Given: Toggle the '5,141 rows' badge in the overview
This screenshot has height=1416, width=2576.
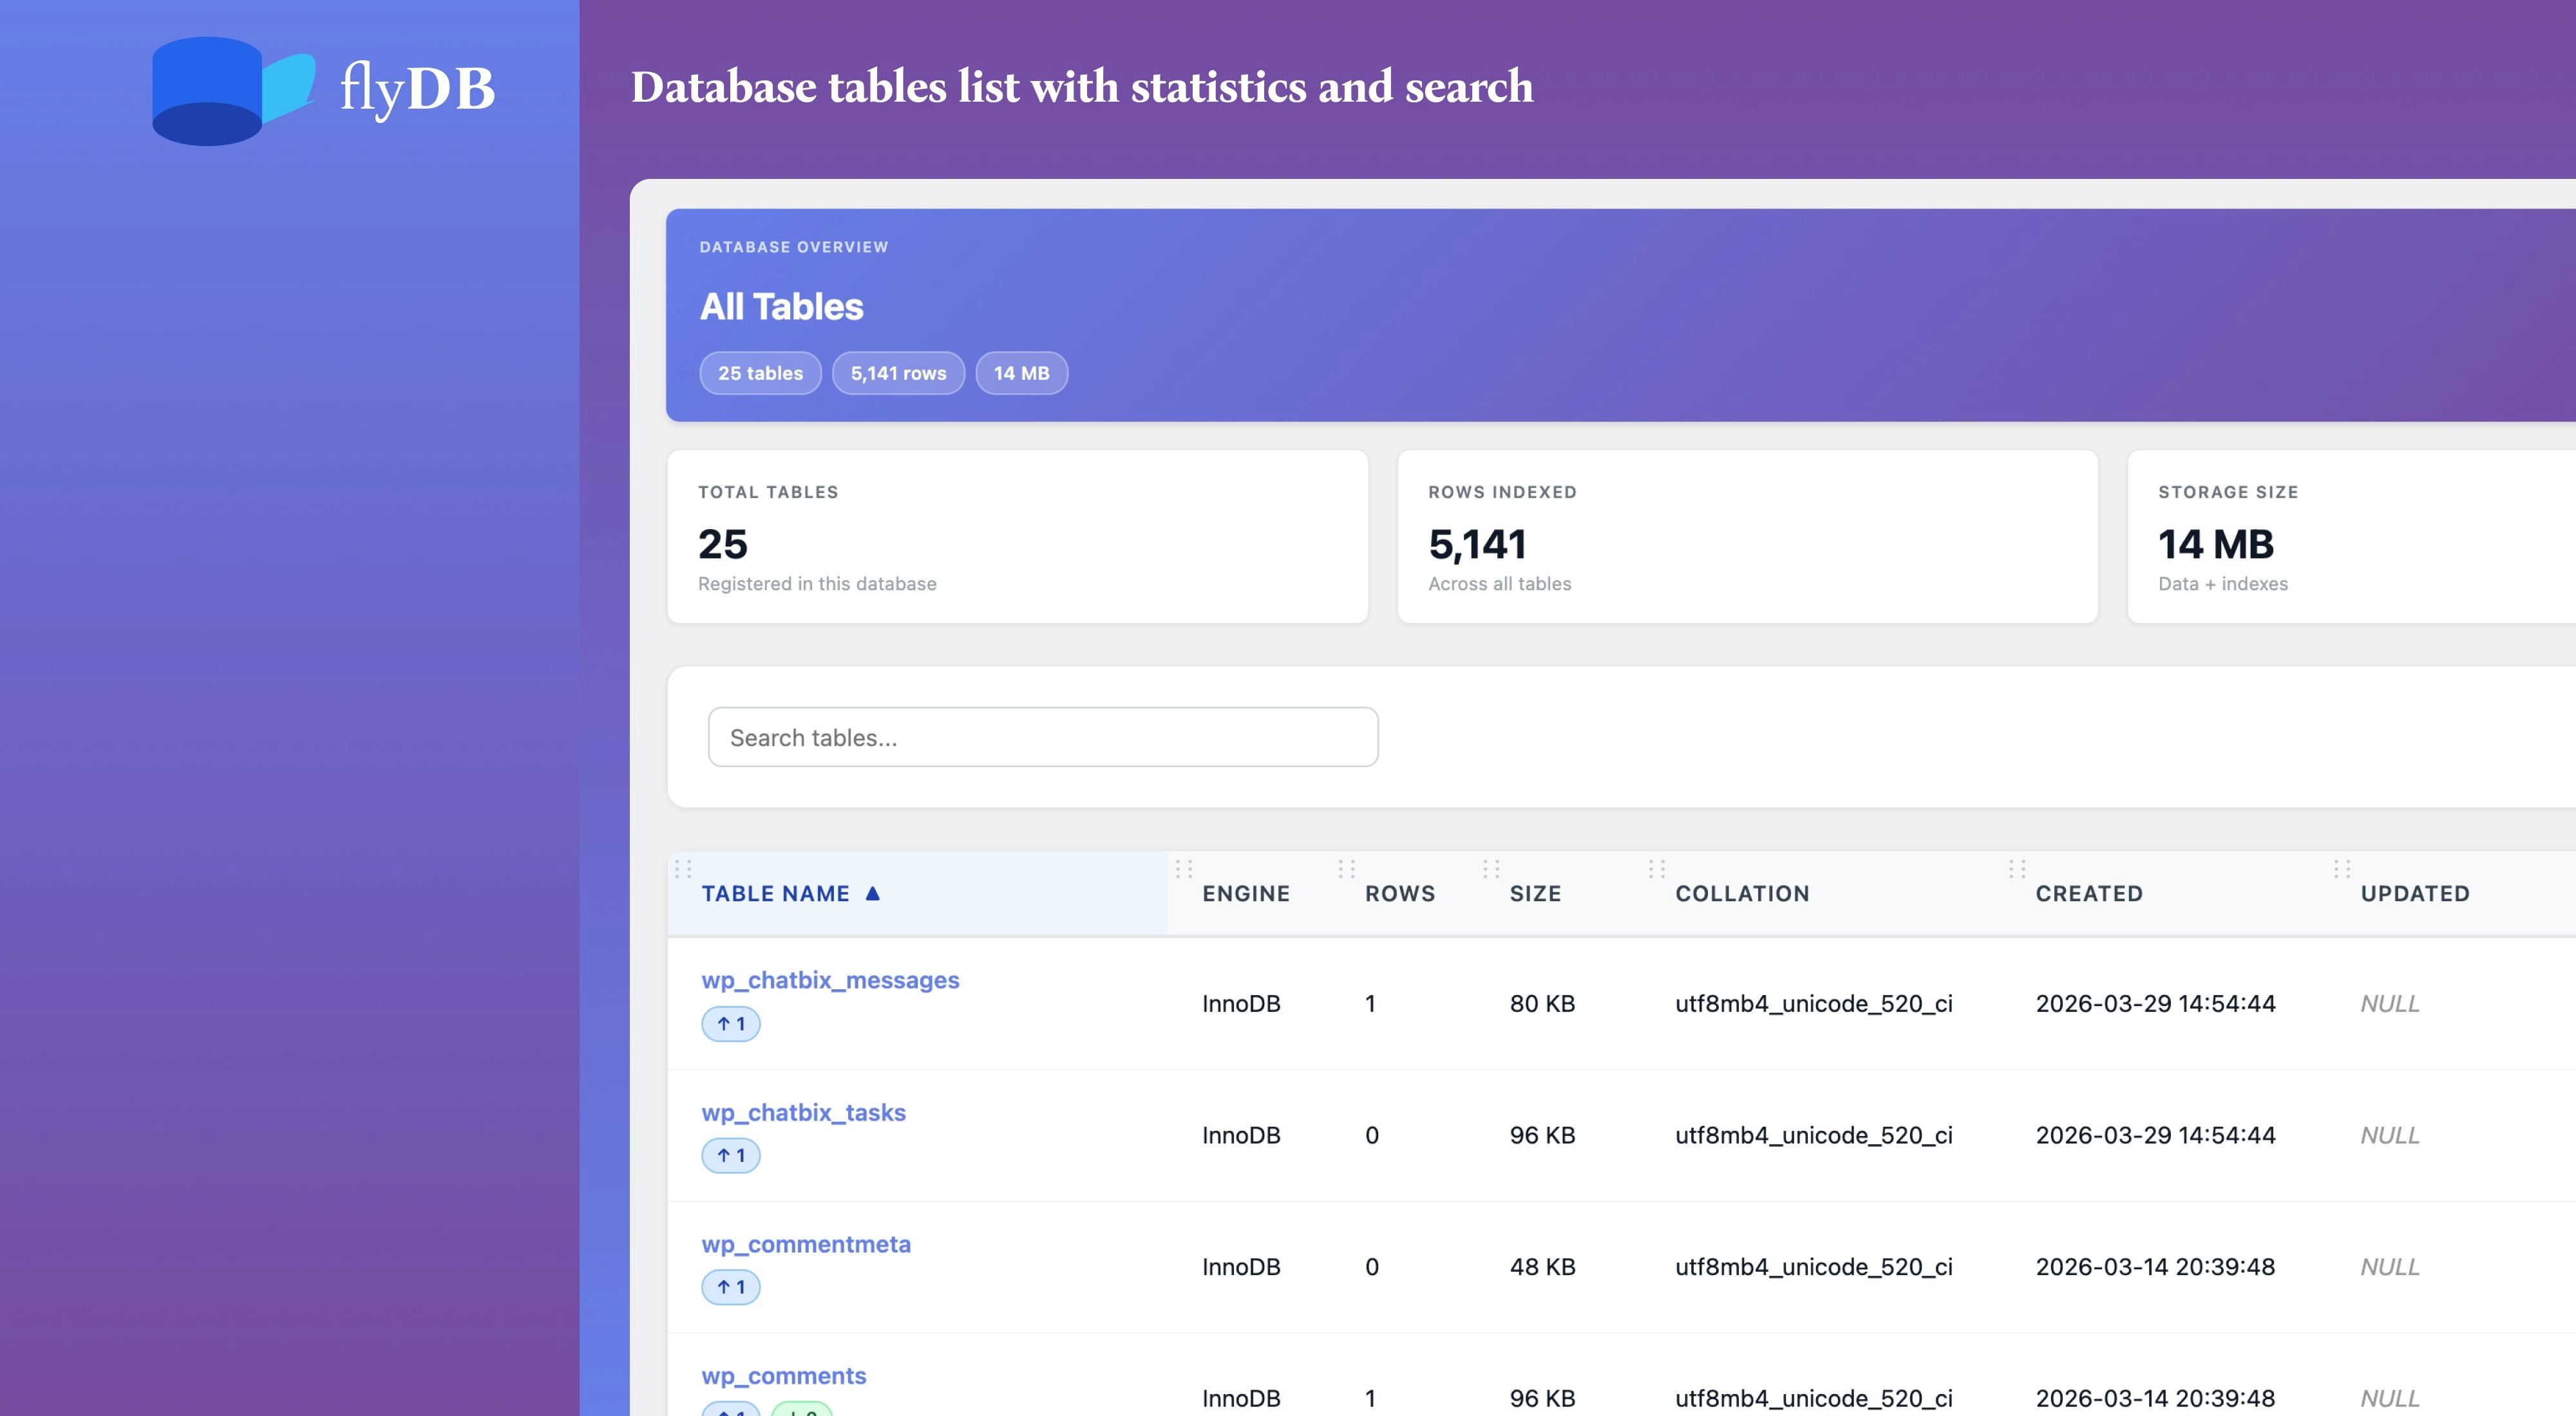Looking at the screenshot, I should pyautogui.click(x=898, y=373).
